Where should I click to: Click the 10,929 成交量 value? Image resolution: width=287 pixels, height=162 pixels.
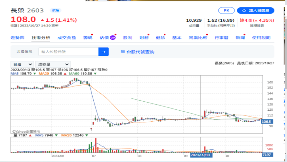tap(194, 20)
